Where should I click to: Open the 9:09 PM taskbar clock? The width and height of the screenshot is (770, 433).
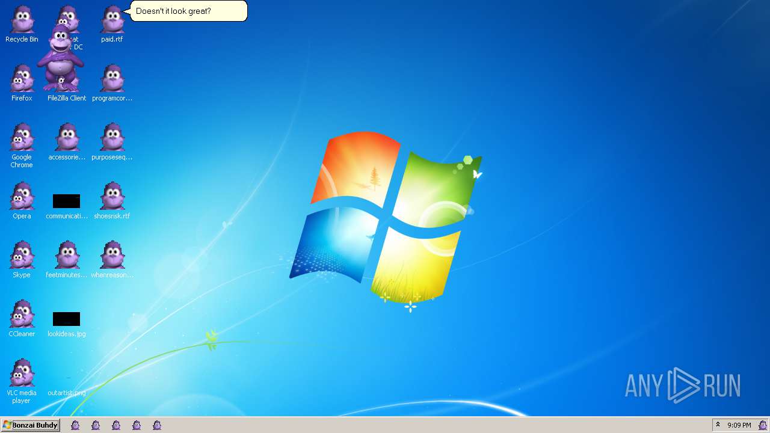[x=739, y=425]
